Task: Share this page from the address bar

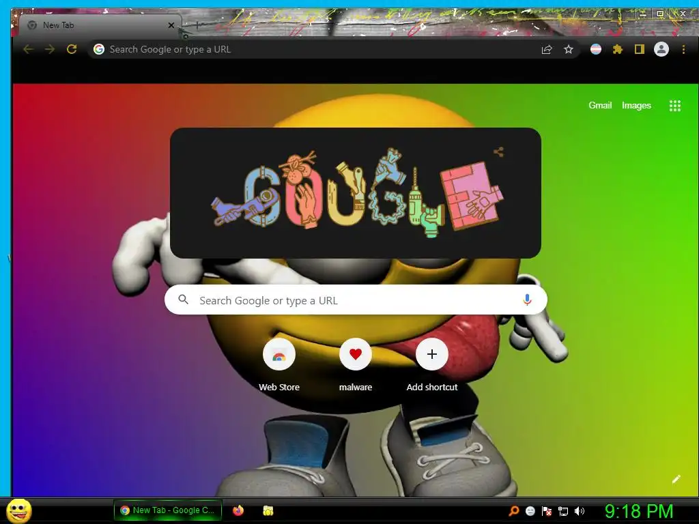Action: coord(547,49)
